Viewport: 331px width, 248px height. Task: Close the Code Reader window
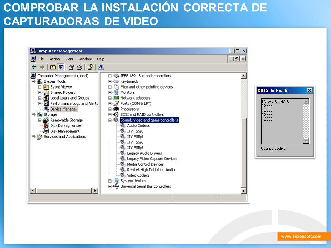(309, 91)
